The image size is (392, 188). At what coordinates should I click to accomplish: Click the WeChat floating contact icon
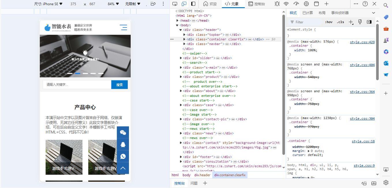click(123, 132)
